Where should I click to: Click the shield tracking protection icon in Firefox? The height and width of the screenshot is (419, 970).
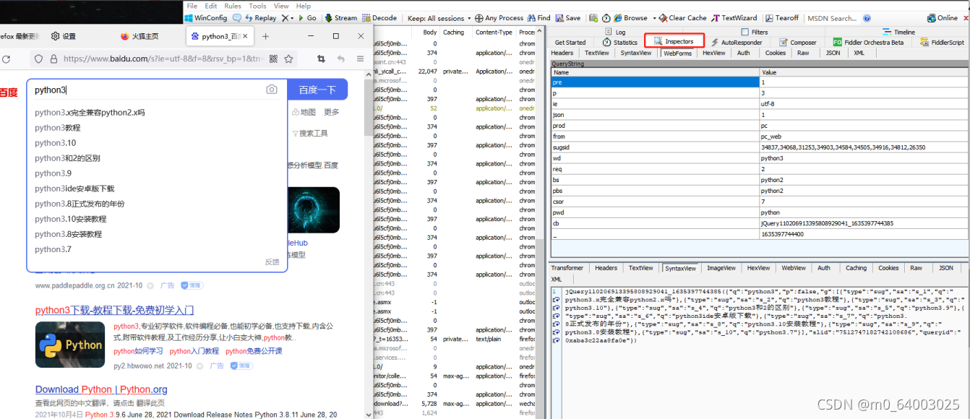click(39, 59)
